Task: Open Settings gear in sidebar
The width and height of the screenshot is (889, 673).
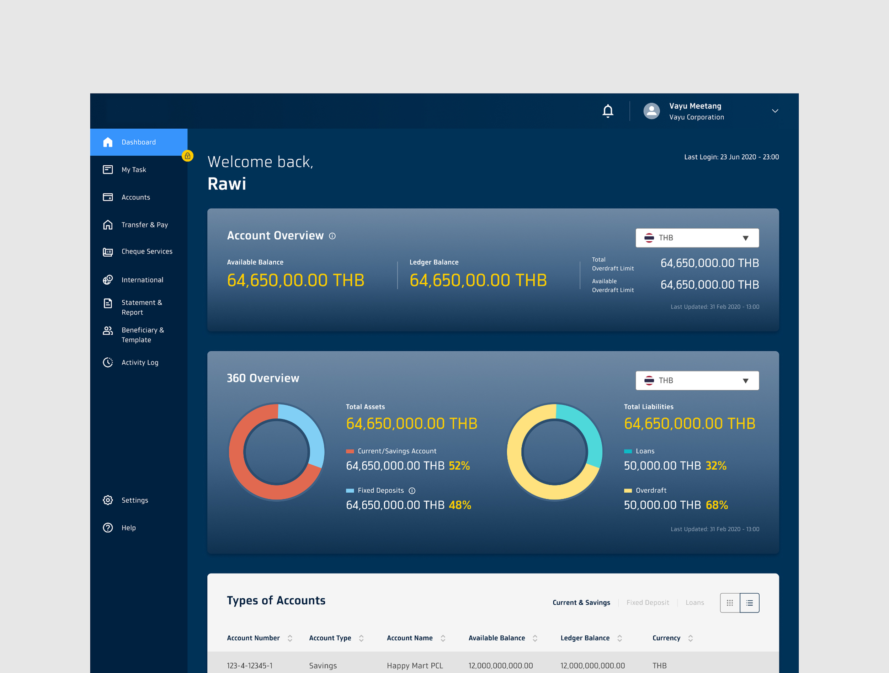Action: pyautogui.click(x=108, y=500)
